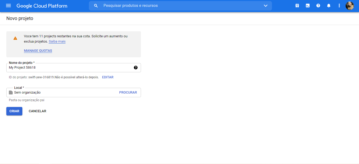The height and width of the screenshot is (164, 359).
Task: Click the CRIAR button
Action: [x=14, y=111]
